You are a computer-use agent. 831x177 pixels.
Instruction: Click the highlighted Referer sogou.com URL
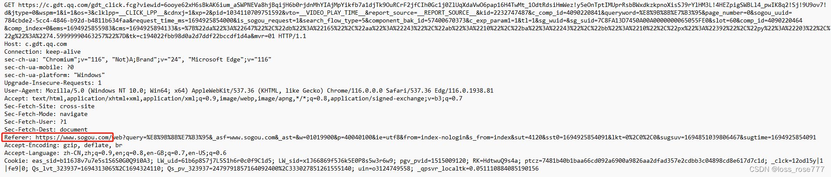click(x=58, y=137)
